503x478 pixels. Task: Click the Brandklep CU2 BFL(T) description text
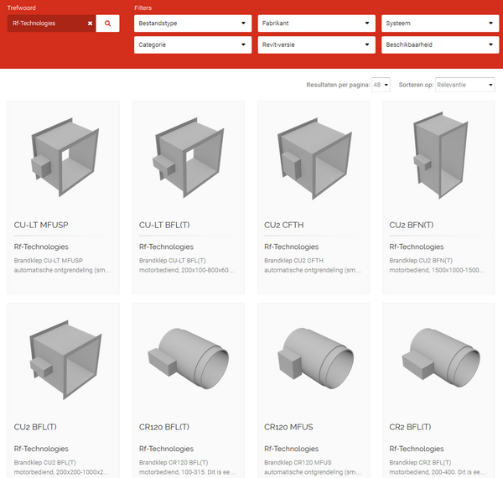pyautogui.click(x=61, y=467)
